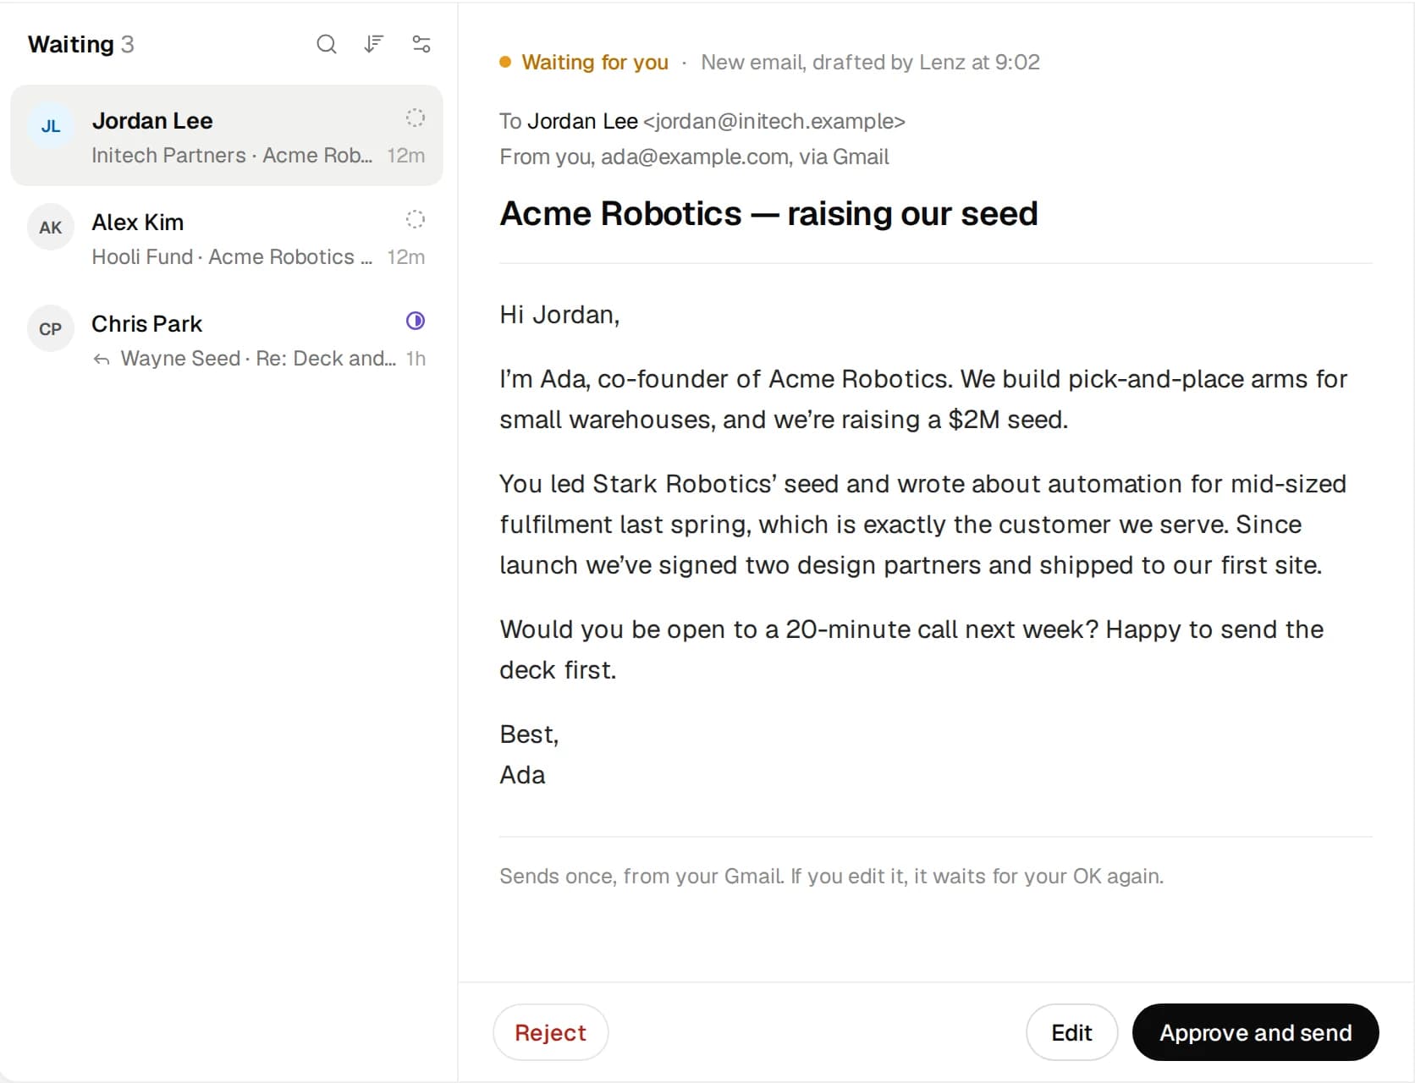Click the 'Sends once, from your Gmail' note
The width and height of the screenshot is (1415, 1083).
click(x=831, y=876)
